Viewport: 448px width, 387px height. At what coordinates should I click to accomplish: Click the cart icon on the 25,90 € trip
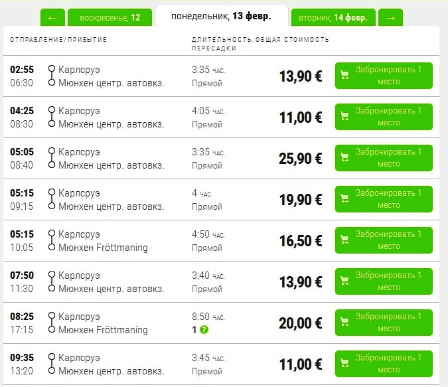[344, 158]
